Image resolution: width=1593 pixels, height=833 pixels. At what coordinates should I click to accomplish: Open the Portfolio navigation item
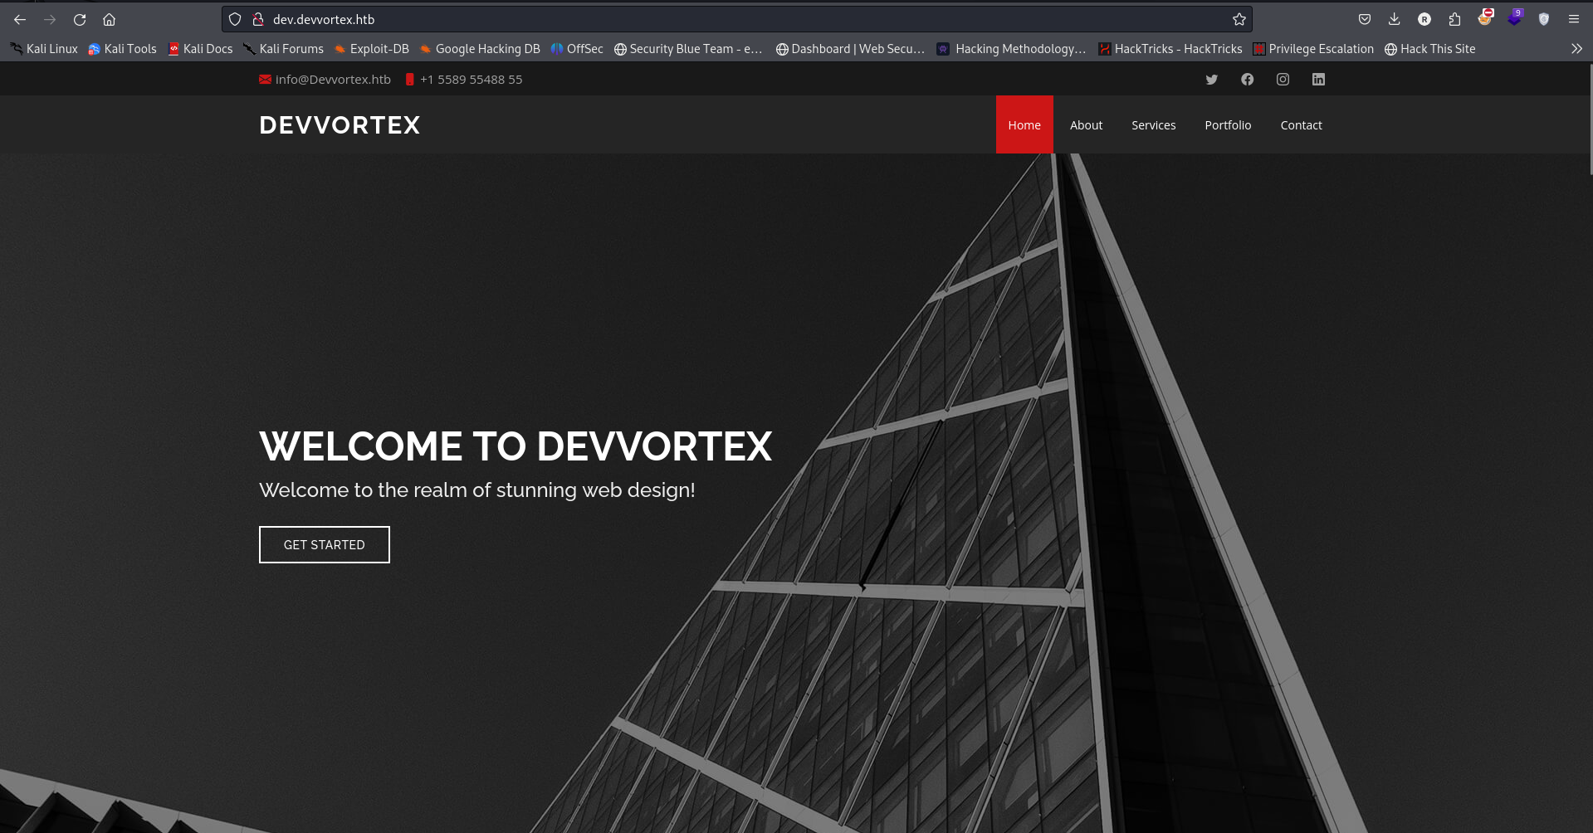point(1228,125)
